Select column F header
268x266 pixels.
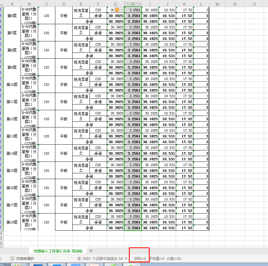point(98,4)
